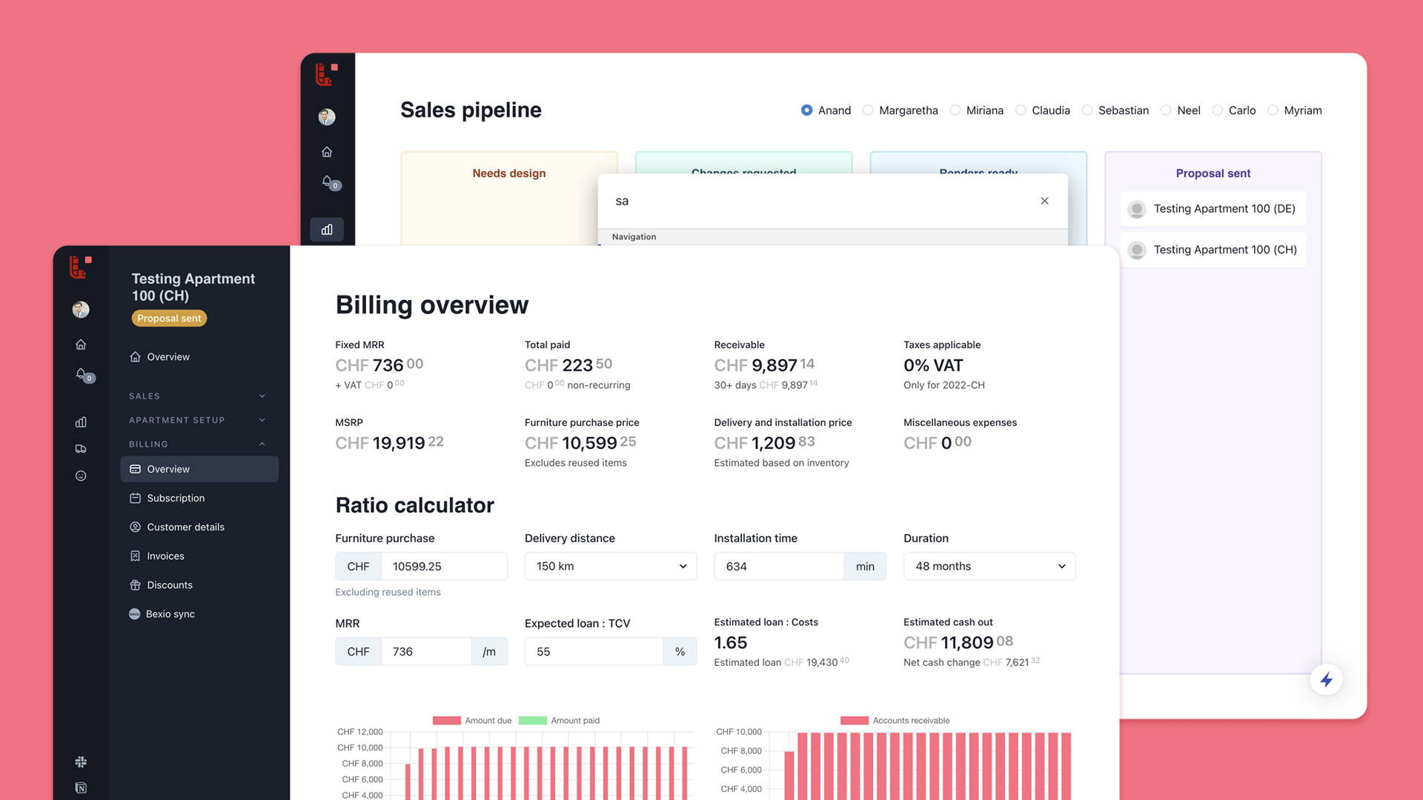Image resolution: width=1423 pixels, height=800 pixels.
Task: Click the Slack icon at sidebar bottom
Action: (81, 761)
